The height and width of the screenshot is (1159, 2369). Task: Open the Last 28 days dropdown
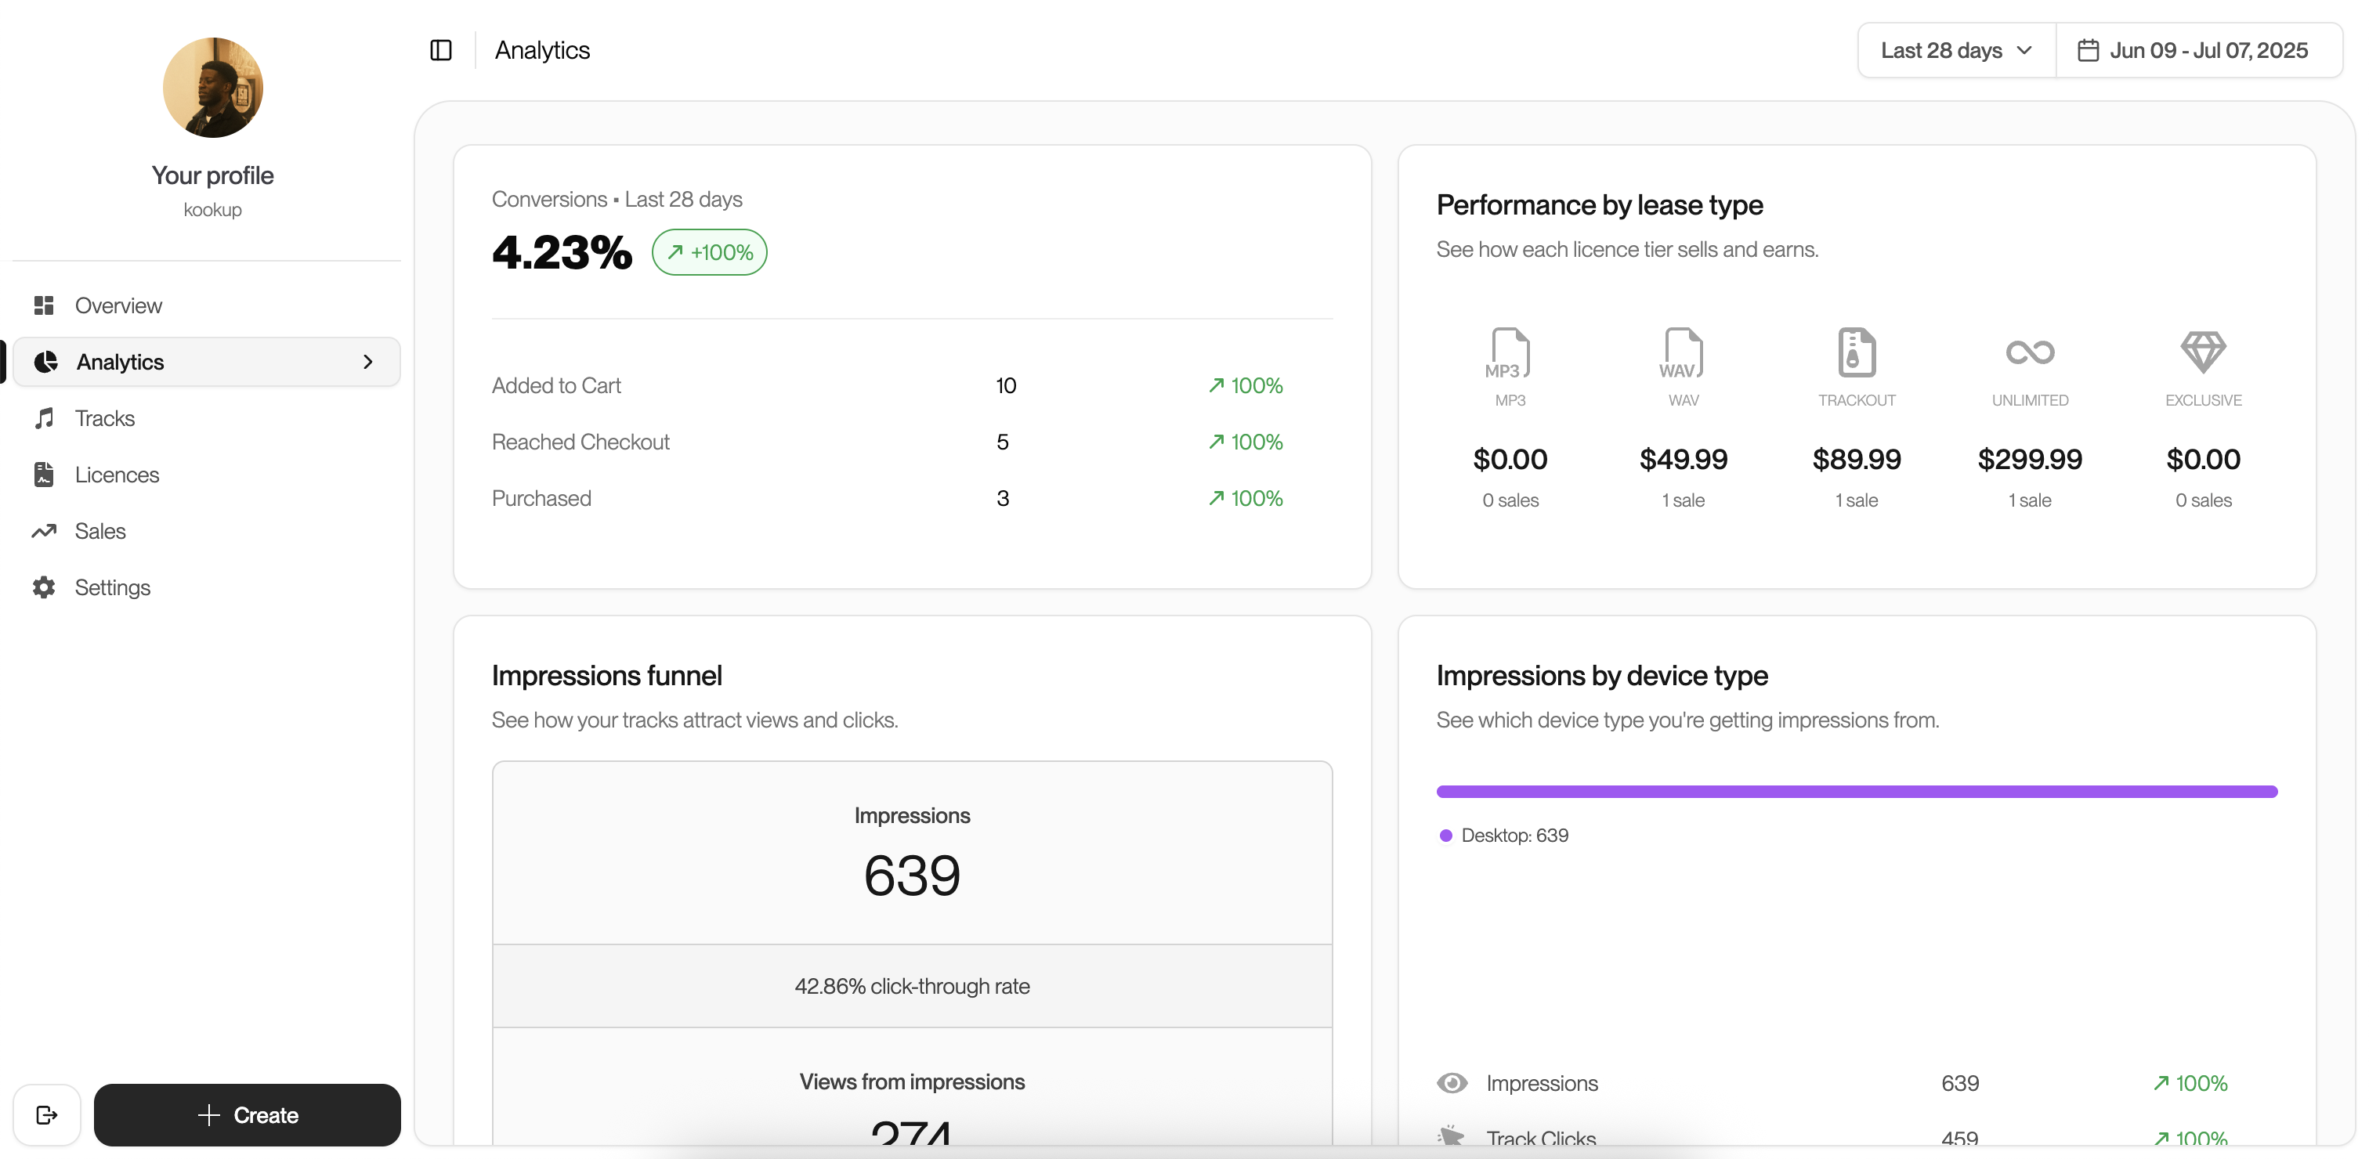click(1956, 49)
